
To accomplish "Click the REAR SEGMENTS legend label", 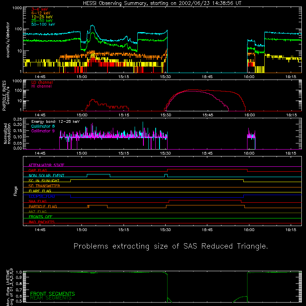I will click(51, 298).
